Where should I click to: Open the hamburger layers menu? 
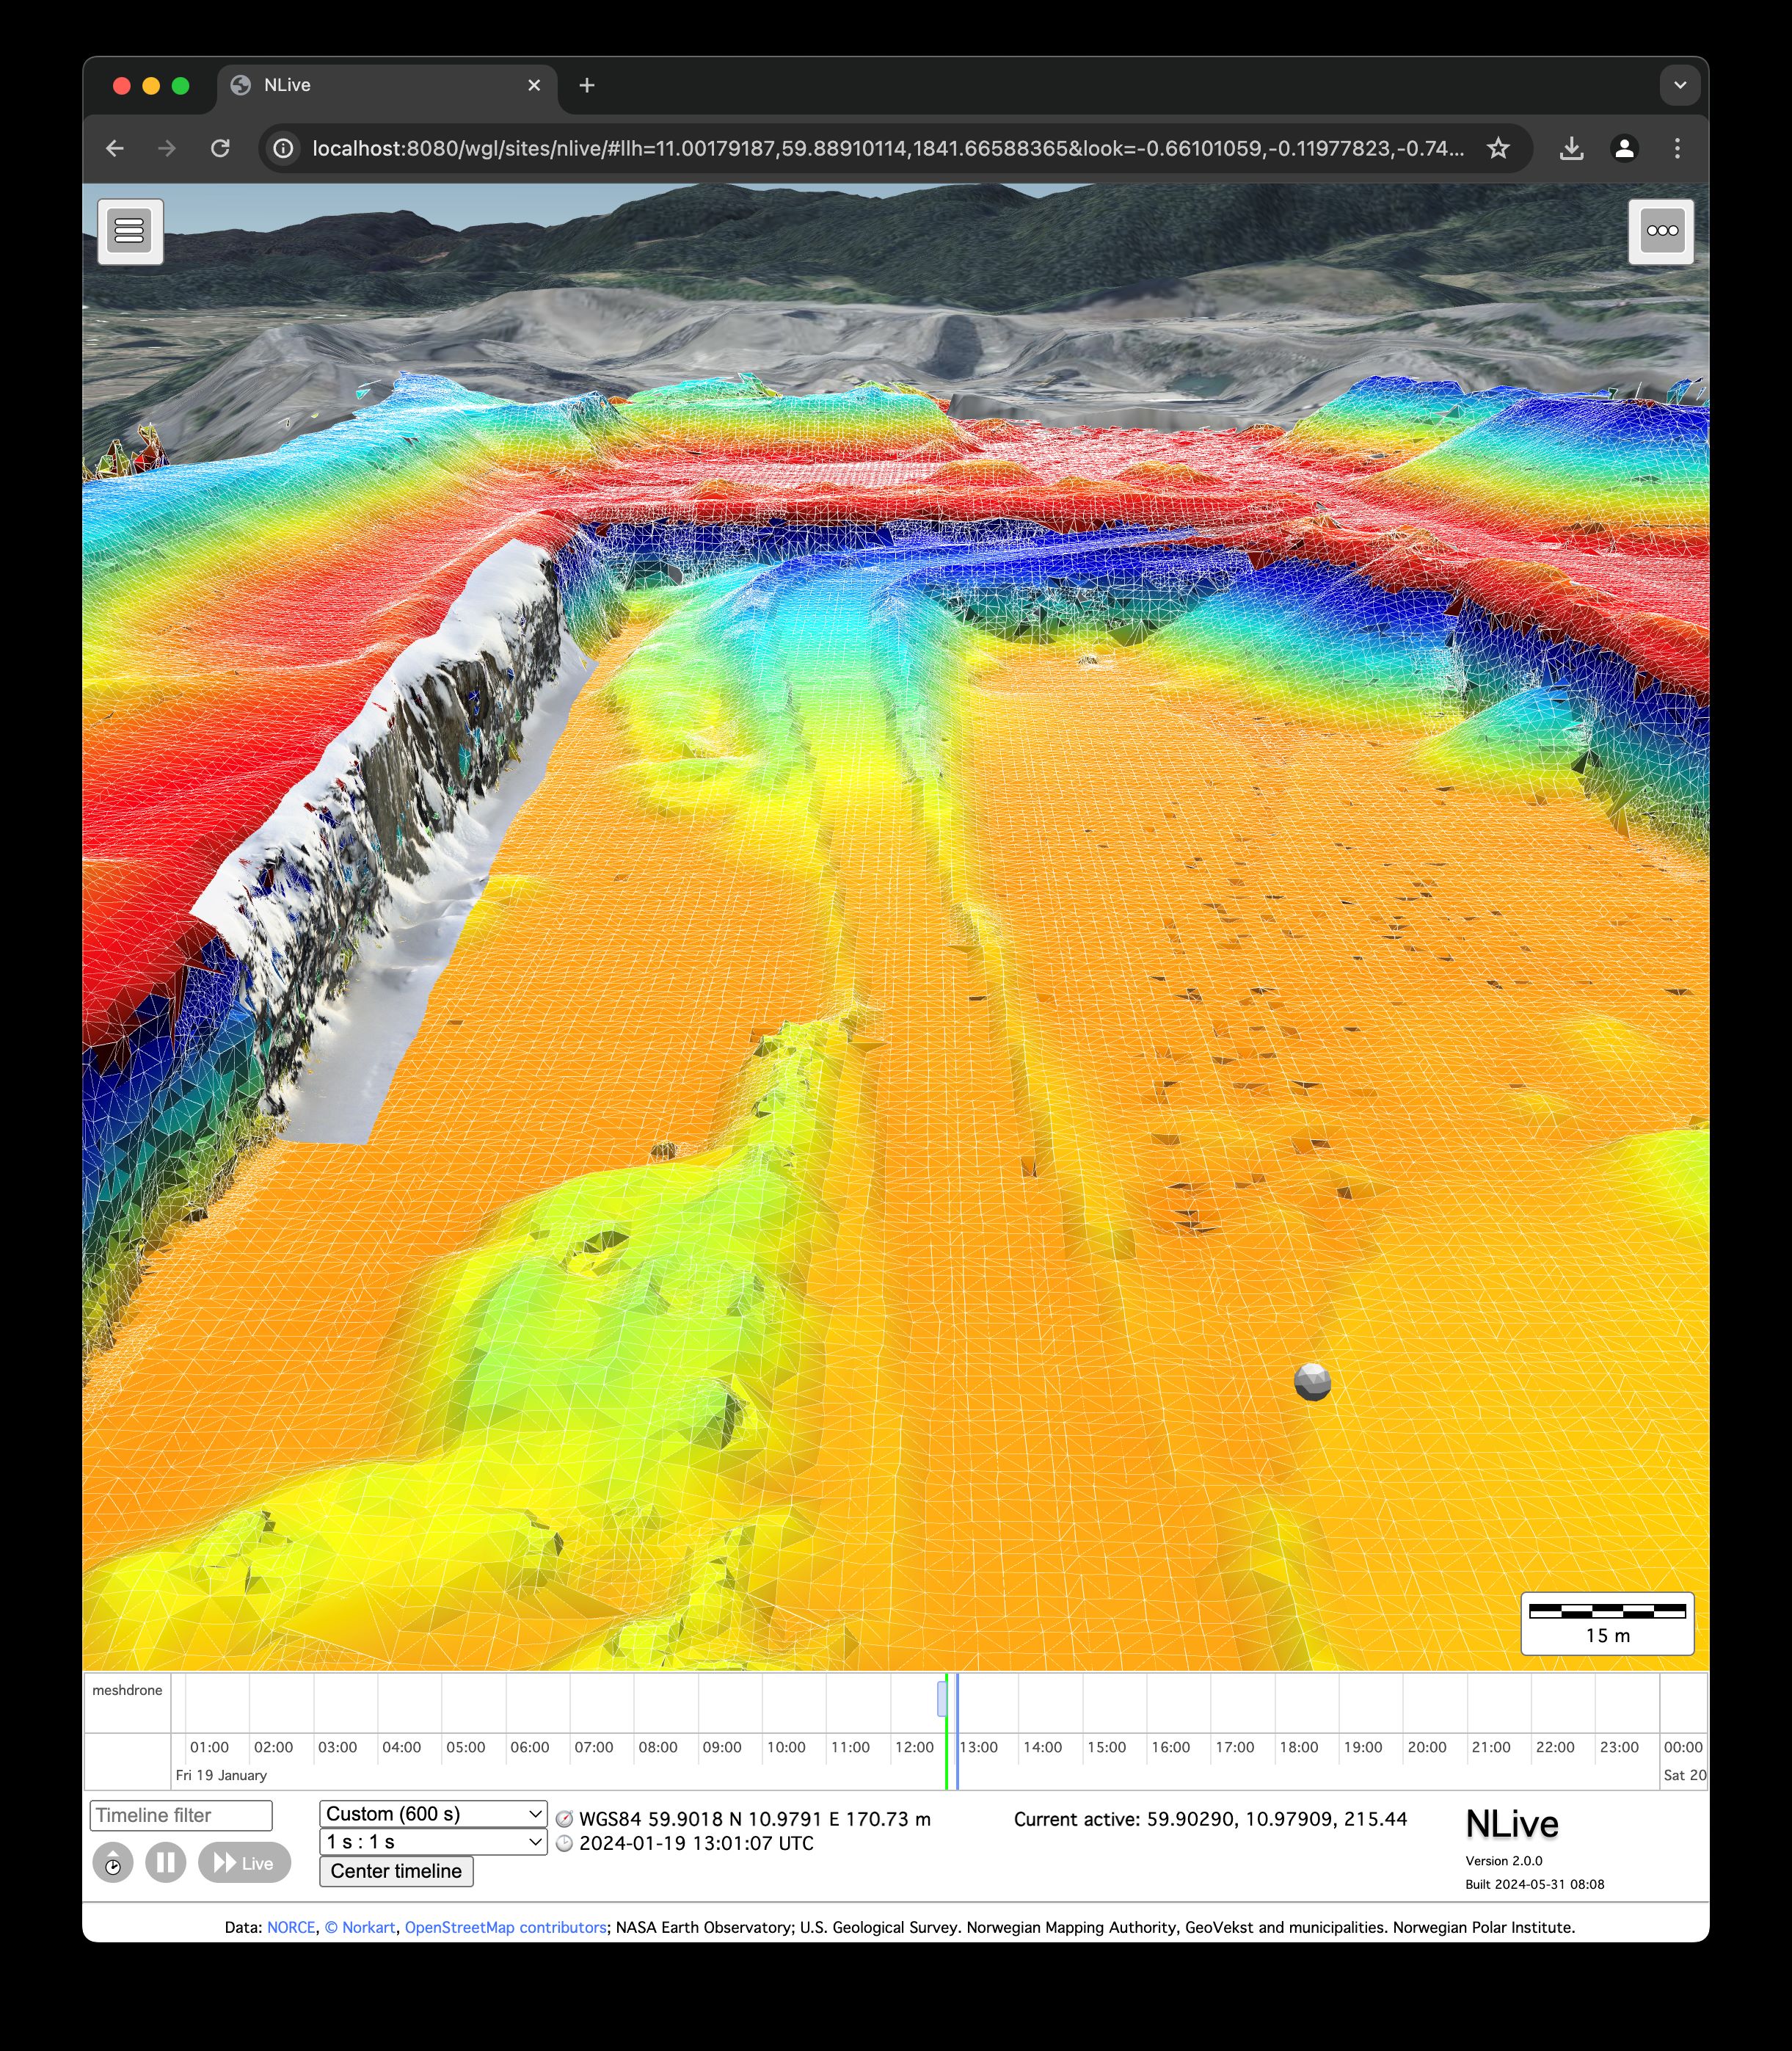(130, 231)
